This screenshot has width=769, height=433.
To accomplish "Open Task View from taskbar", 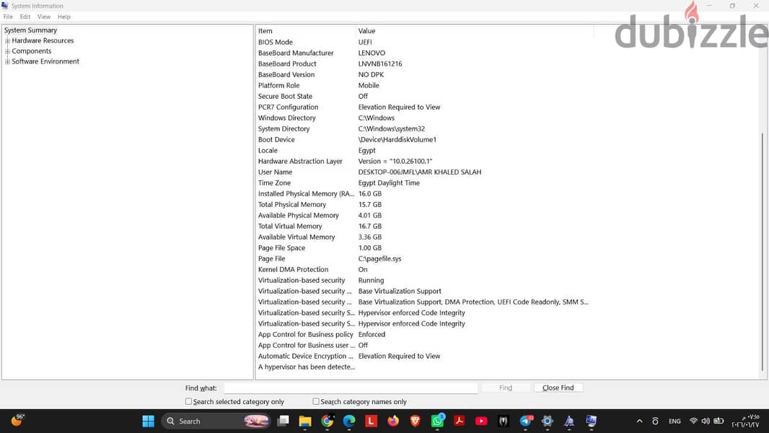I will (283, 421).
